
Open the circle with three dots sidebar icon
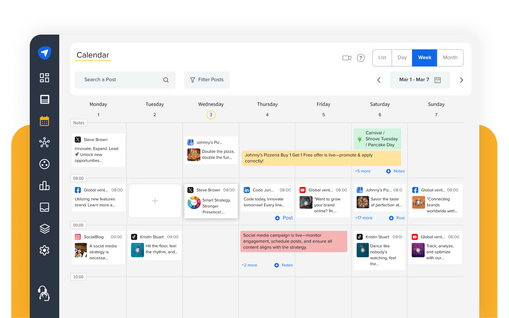45,164
